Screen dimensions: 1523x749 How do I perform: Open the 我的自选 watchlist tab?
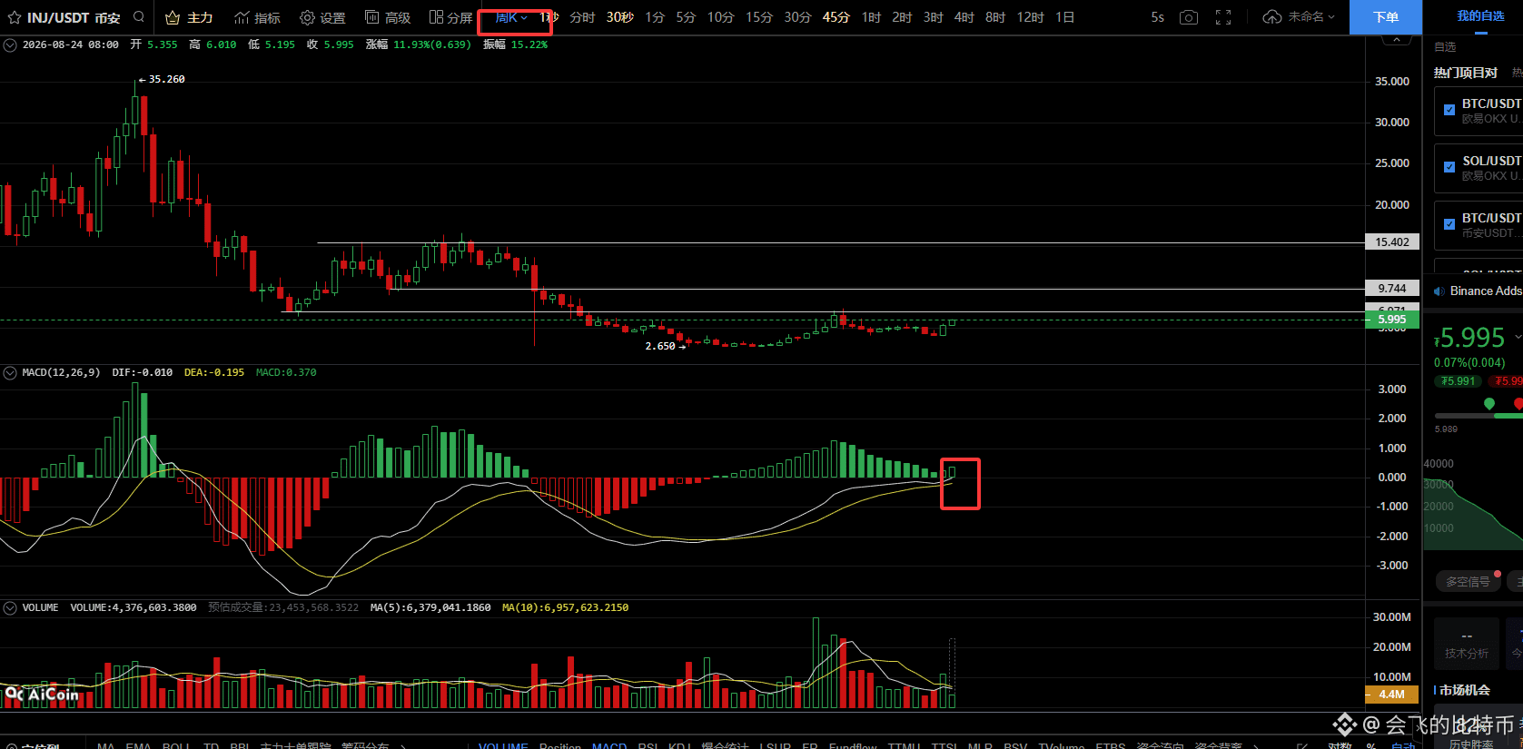point(1480,16)
